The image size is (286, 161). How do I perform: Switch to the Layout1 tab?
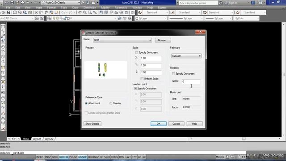coord(37,139)
